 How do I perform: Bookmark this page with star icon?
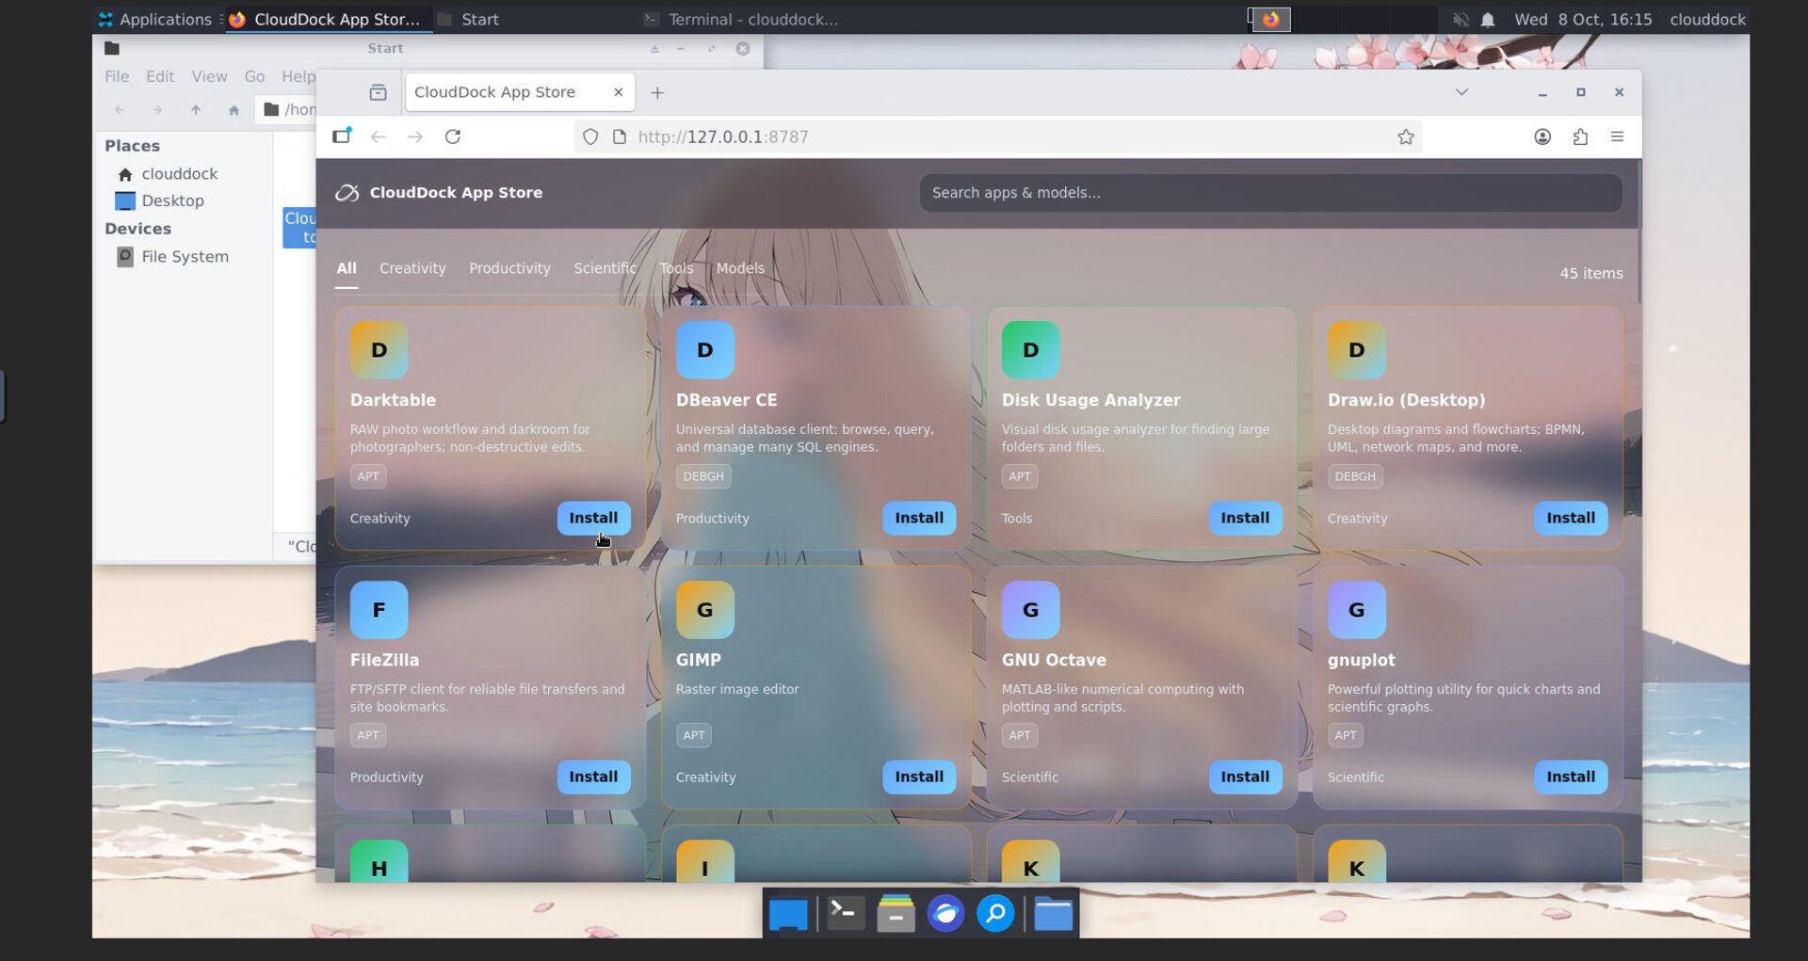[x=1405, y=136]
